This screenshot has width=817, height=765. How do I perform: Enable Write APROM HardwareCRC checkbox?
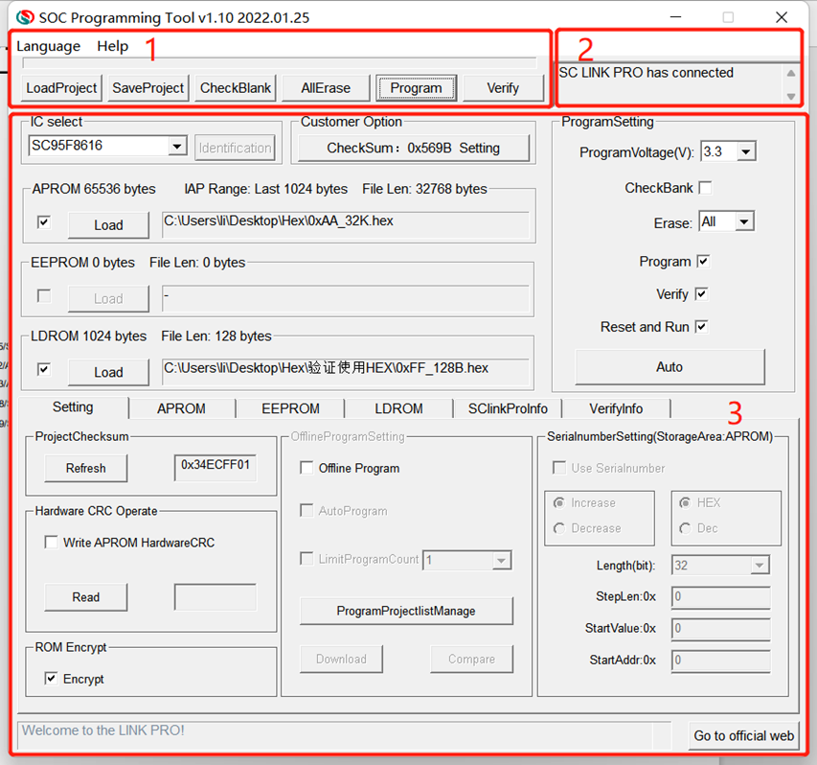[x=52, y=543]
